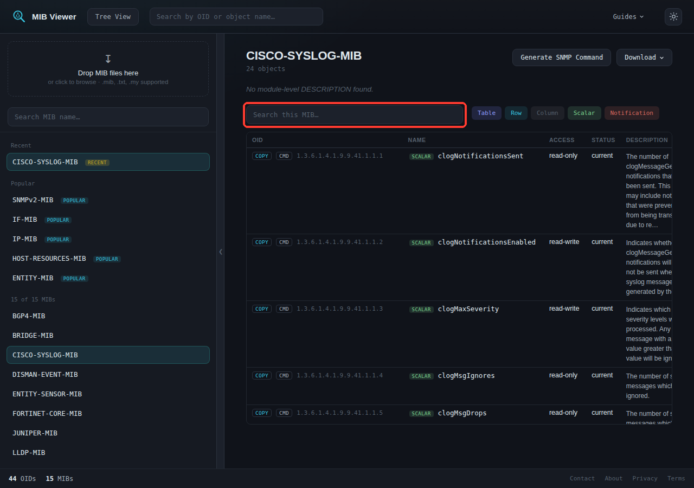
Task: Click the clogMaxSeverity object name
Action: click(x=468, y=309)
